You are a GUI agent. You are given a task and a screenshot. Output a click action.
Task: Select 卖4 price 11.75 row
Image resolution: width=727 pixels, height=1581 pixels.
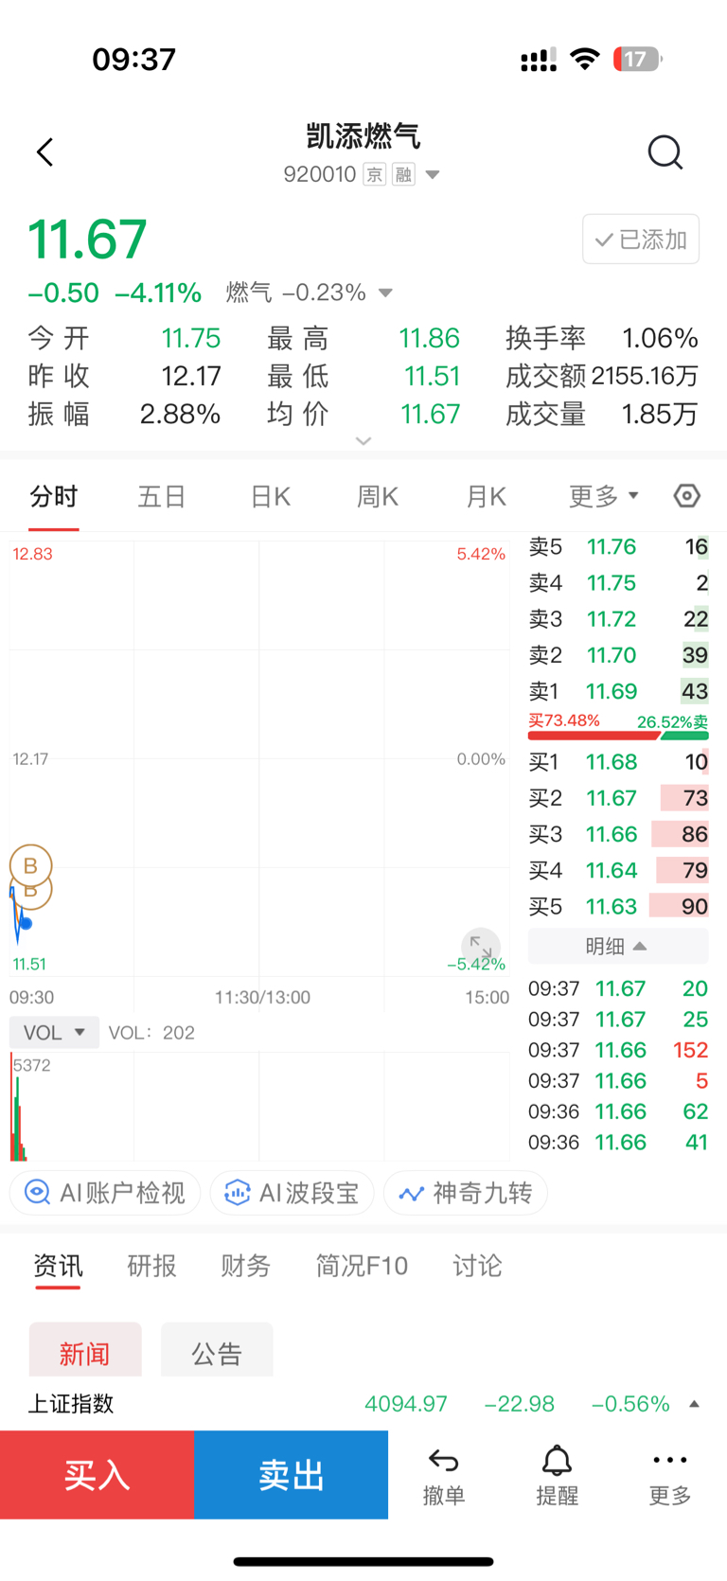pos(618,583)
